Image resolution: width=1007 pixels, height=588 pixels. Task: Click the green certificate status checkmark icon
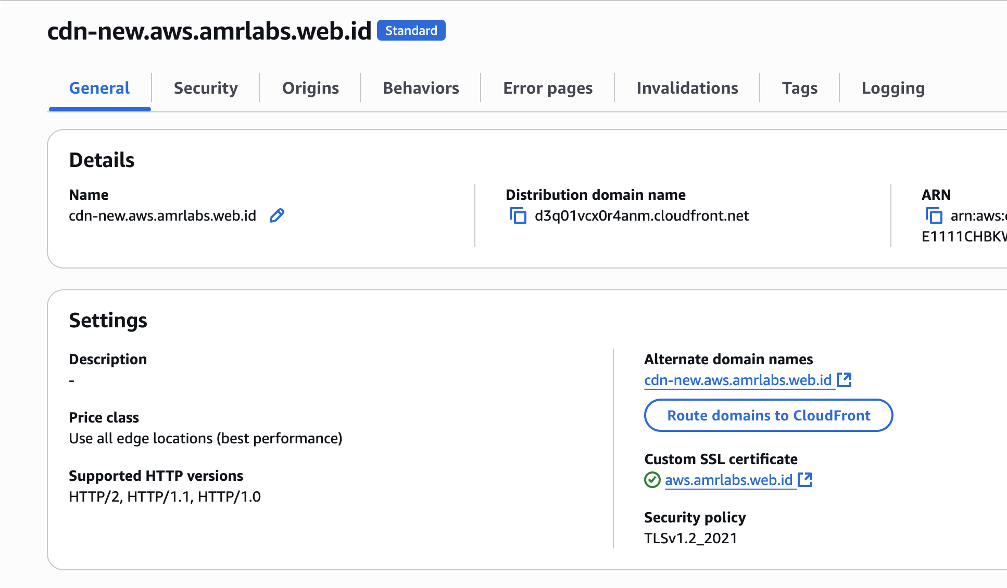pyautogui.click(x=652, y=480)
